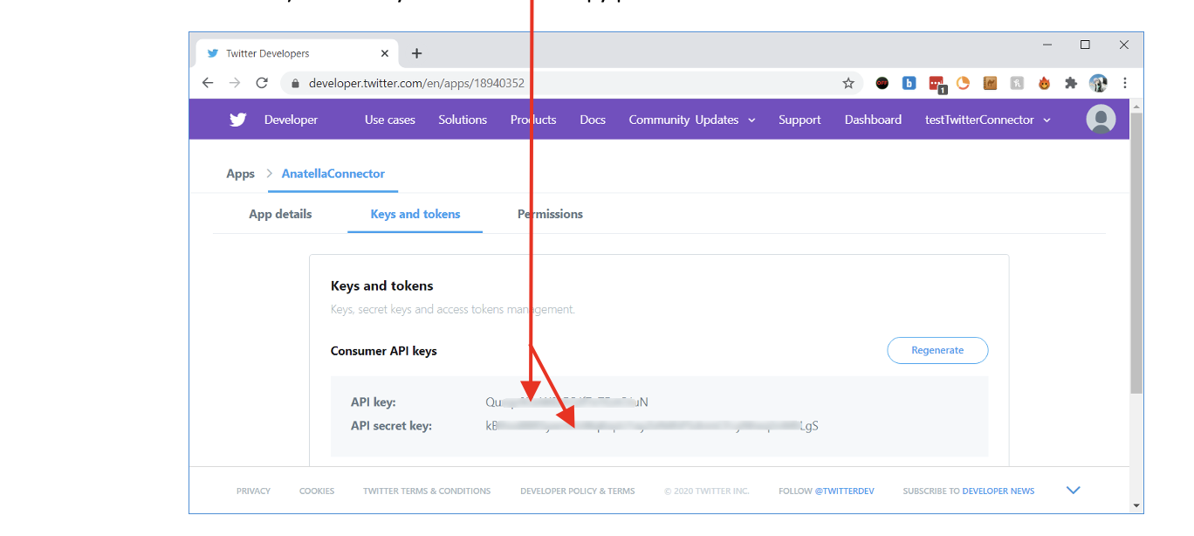Expand the testTwitterConnector account dropdown

click(987, 120)
